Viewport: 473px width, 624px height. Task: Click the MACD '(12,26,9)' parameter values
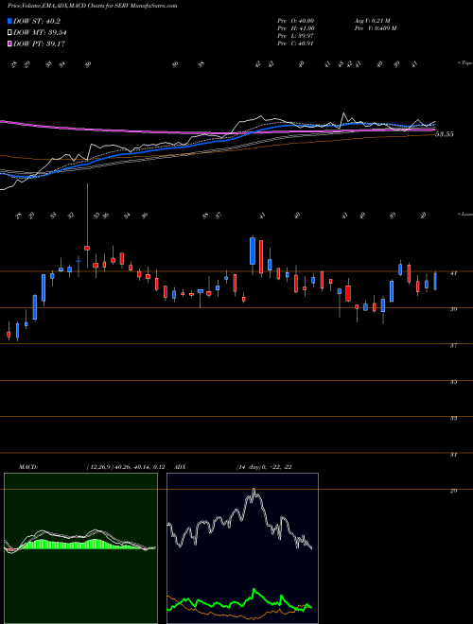point(100,467)
